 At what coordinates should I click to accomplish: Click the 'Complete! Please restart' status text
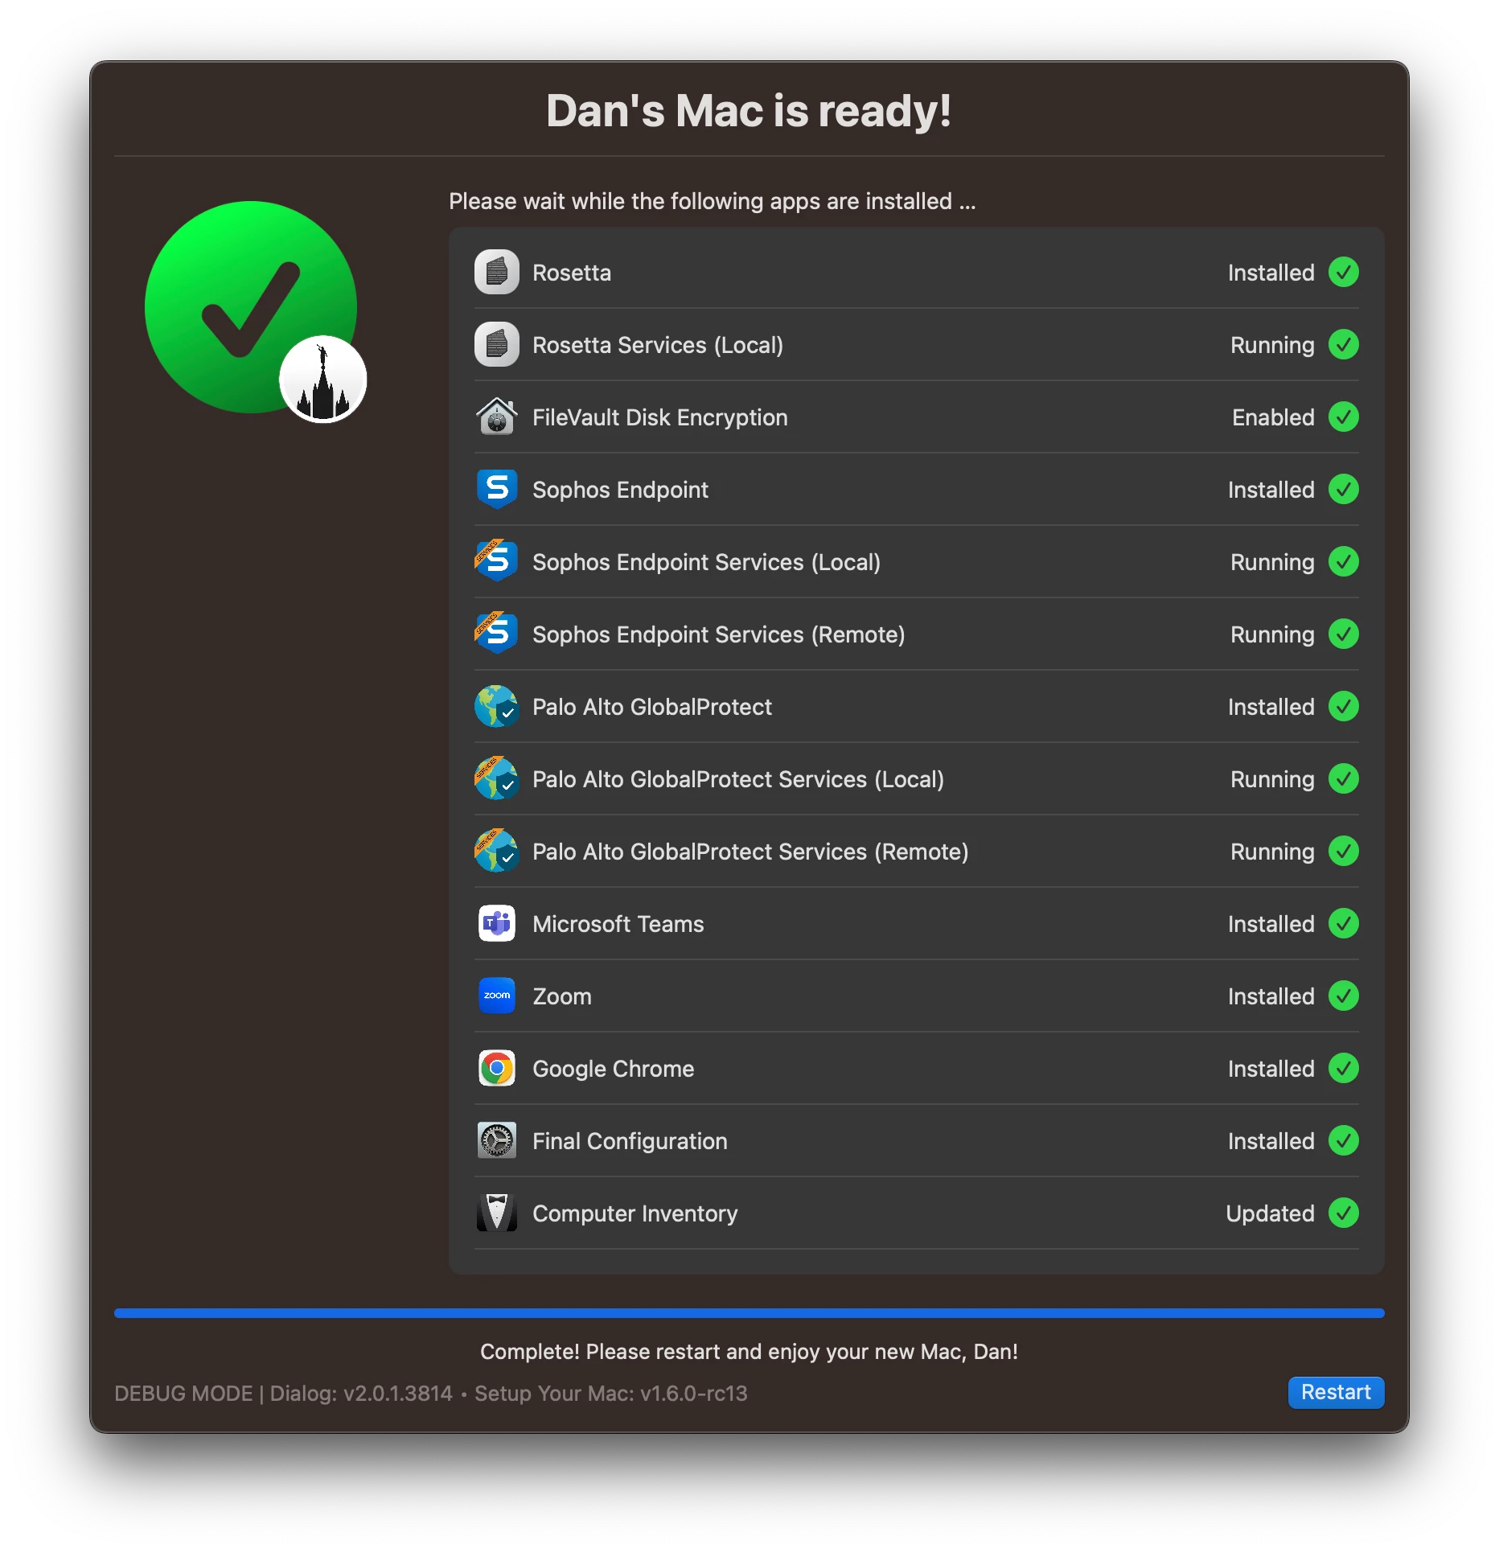[749, 1352]
